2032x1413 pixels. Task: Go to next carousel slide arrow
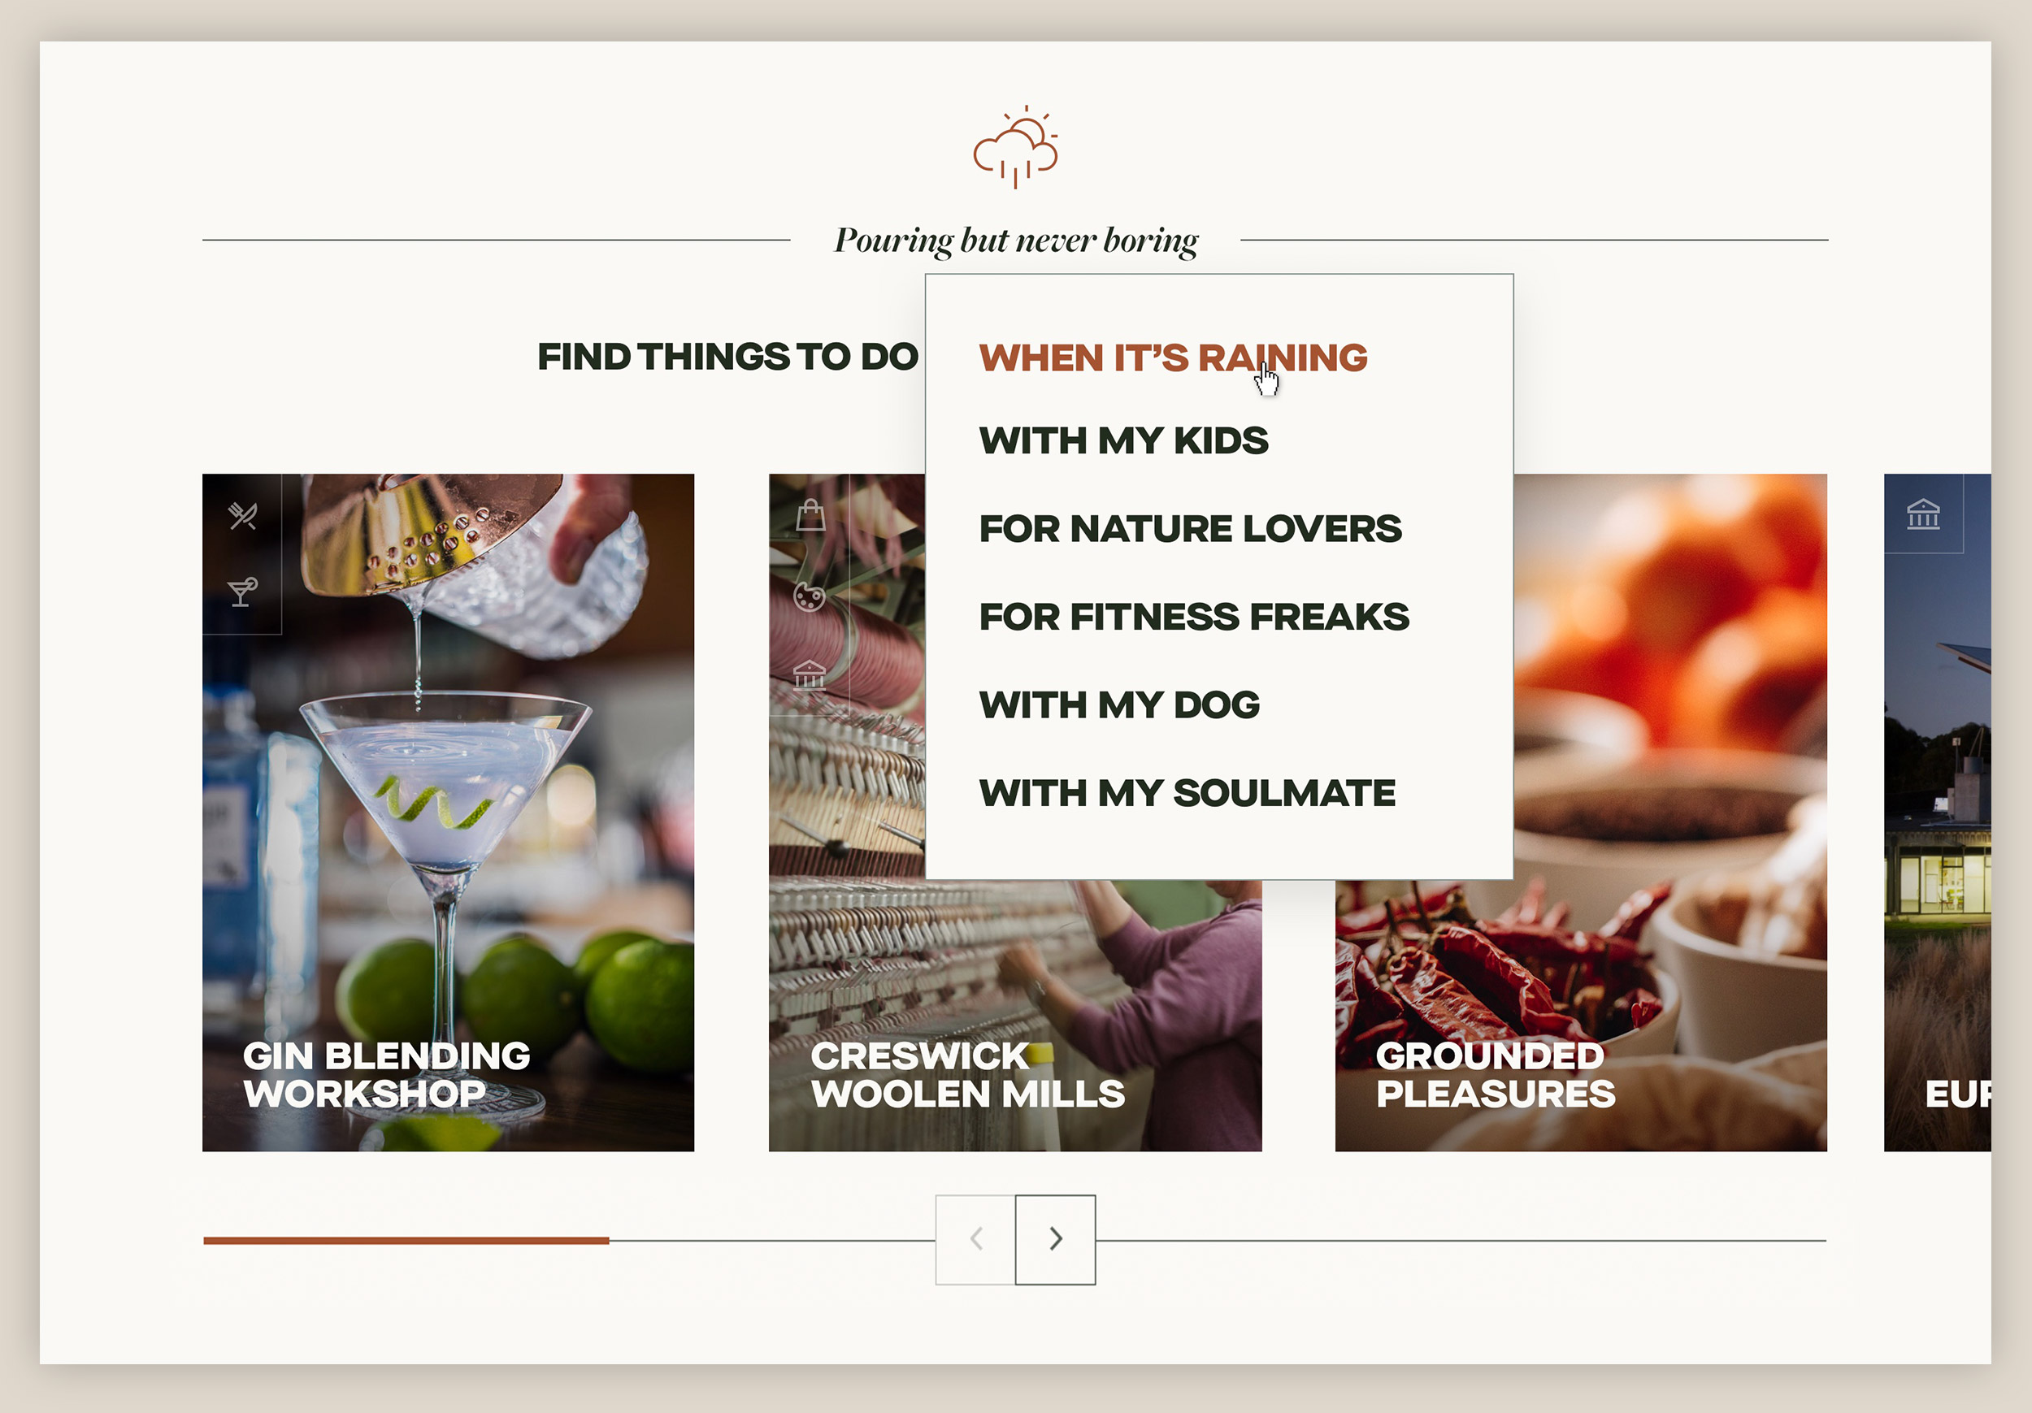tap(1055, 1240)
